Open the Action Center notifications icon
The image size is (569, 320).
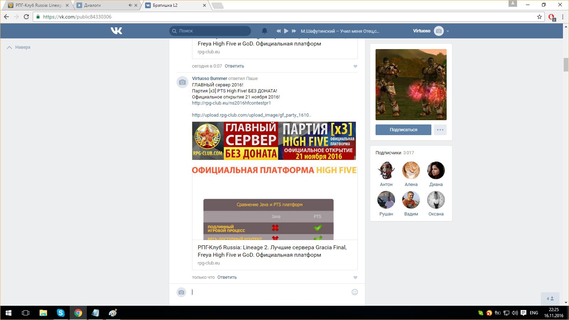[523, 313]
